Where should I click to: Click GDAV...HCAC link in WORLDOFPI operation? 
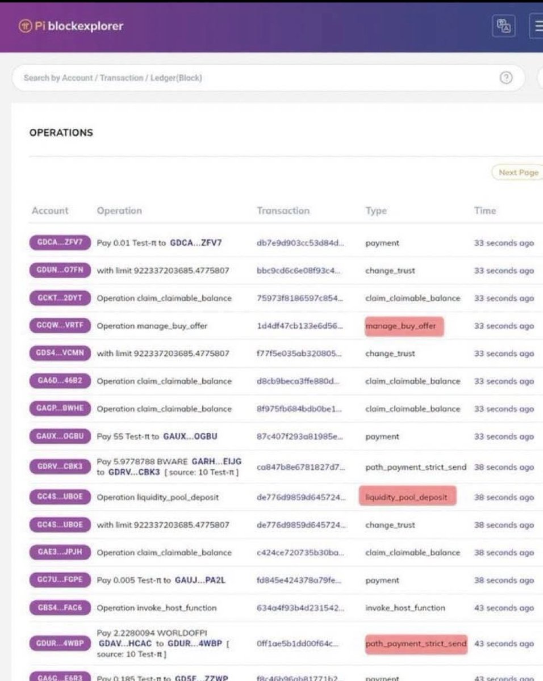[x=124, y=644]
